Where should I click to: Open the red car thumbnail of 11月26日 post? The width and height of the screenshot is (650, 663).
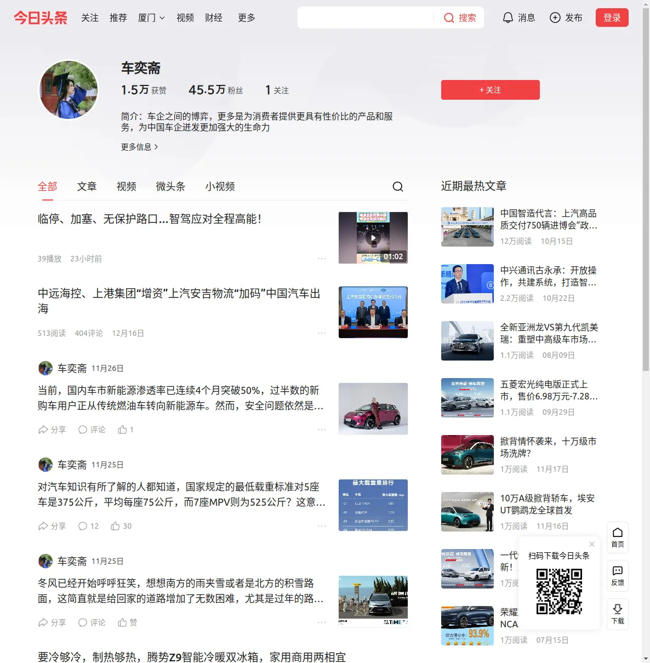[x=373, y=409]
